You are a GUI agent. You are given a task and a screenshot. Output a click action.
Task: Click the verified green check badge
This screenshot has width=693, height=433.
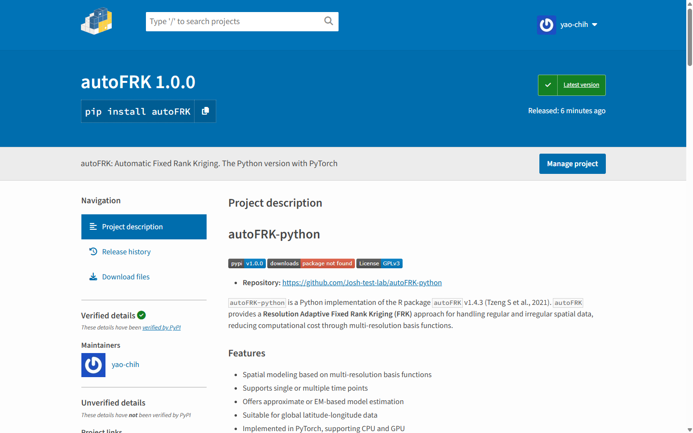point(141,315)
